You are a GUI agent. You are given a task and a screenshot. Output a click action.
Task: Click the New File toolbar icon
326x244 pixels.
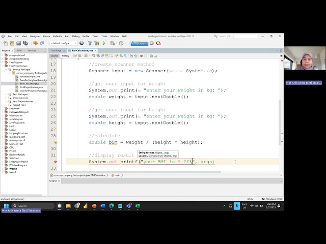pyautogui.click(x=6, y=43)
